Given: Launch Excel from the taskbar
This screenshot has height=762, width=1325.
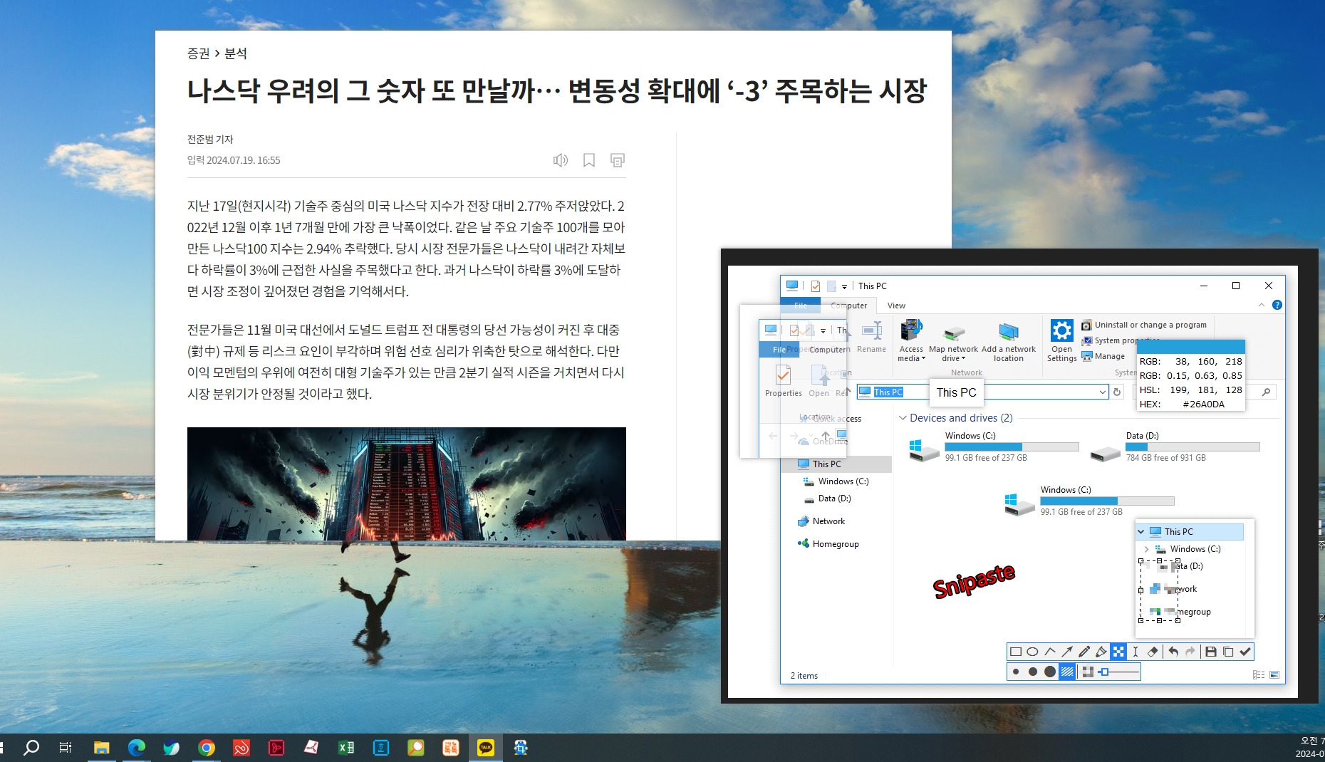Looking at the screenshot, I should point(345,747).
